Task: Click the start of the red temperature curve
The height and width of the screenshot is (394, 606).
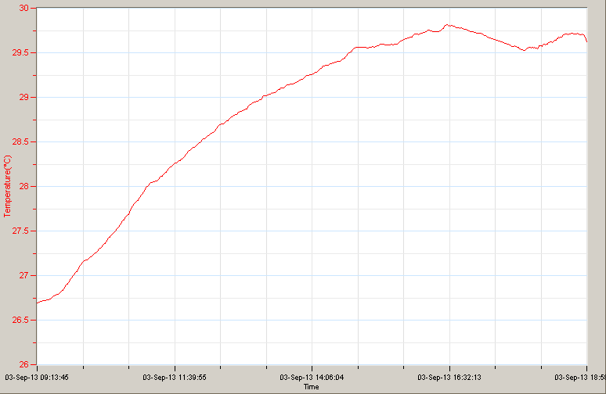Action: 37,303
